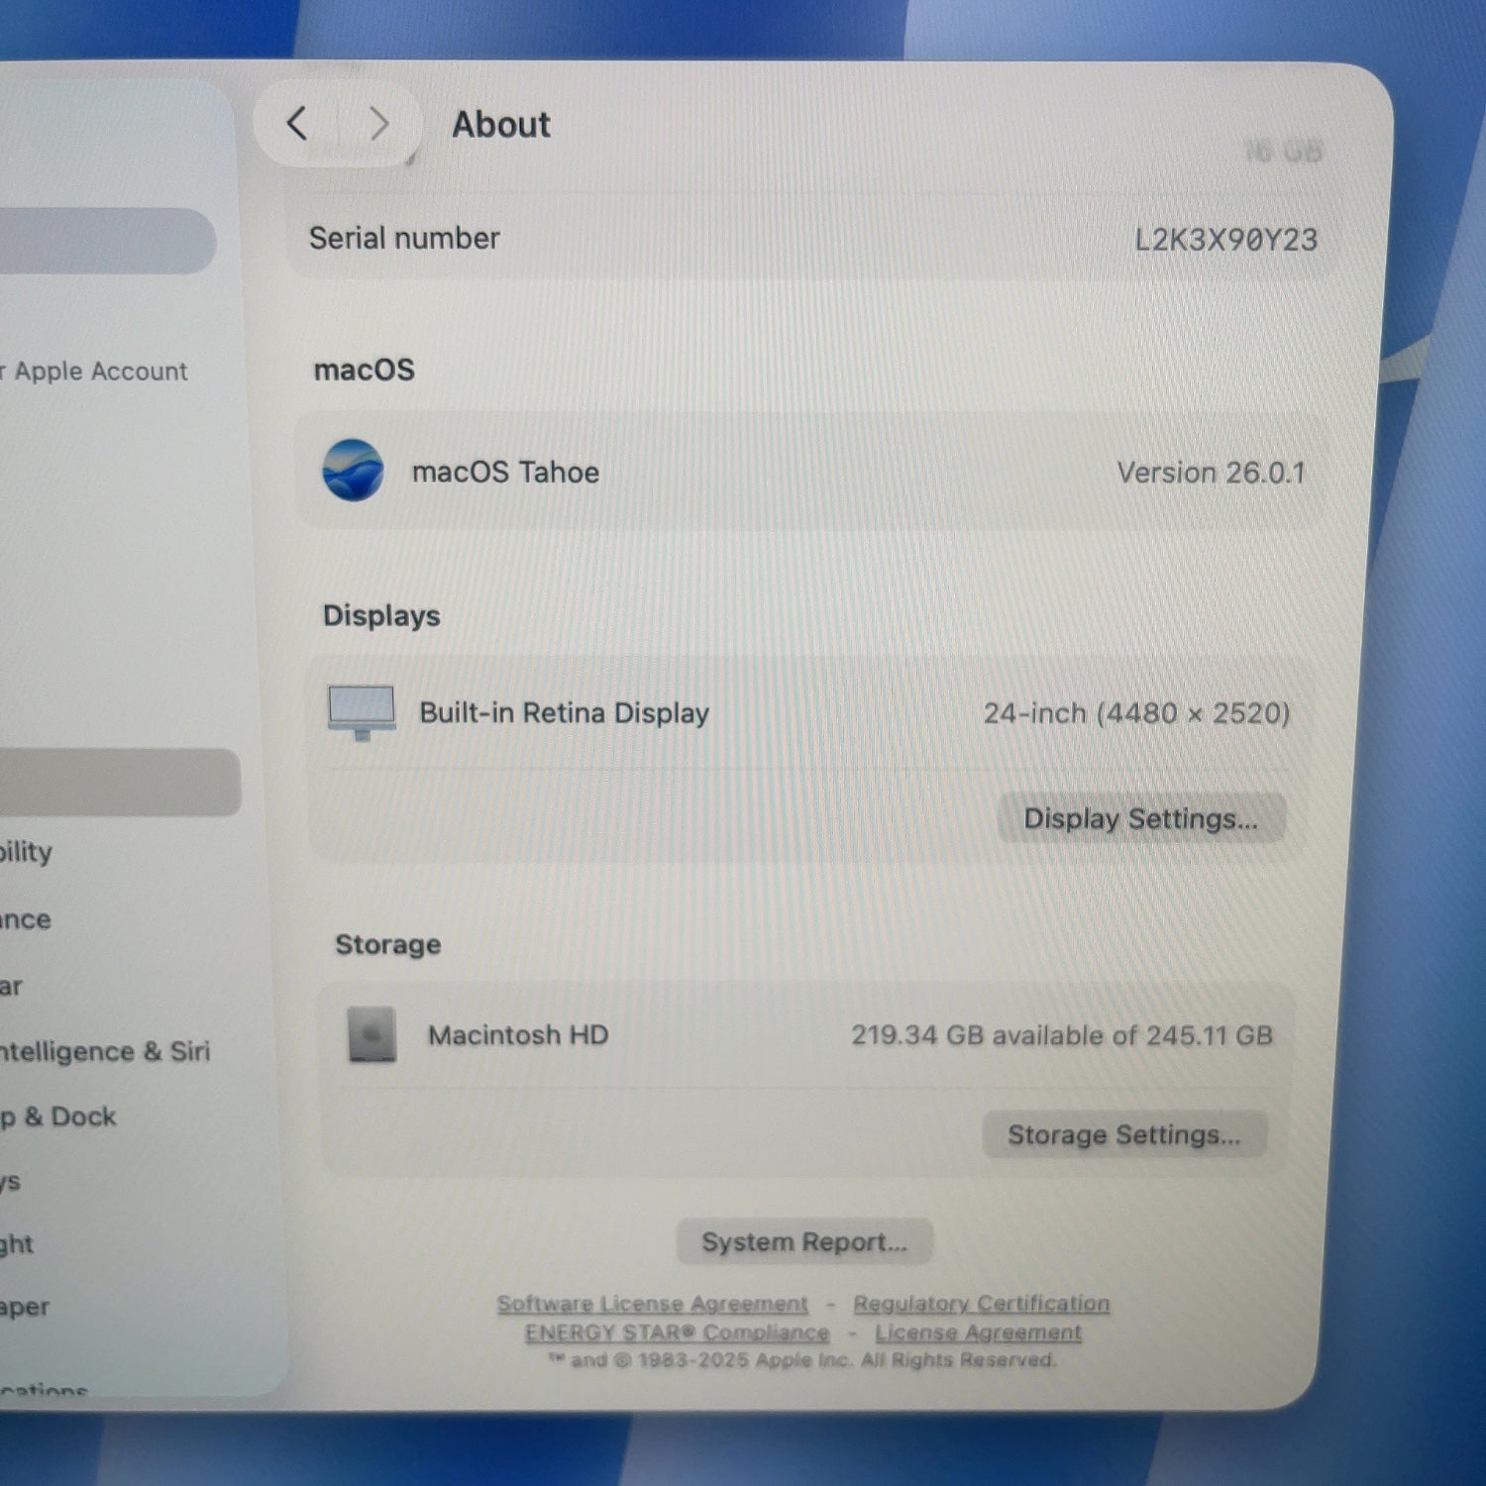Open the System Report
The height and width of the screenshot is (1486, 1486).
click(803, 1242)
